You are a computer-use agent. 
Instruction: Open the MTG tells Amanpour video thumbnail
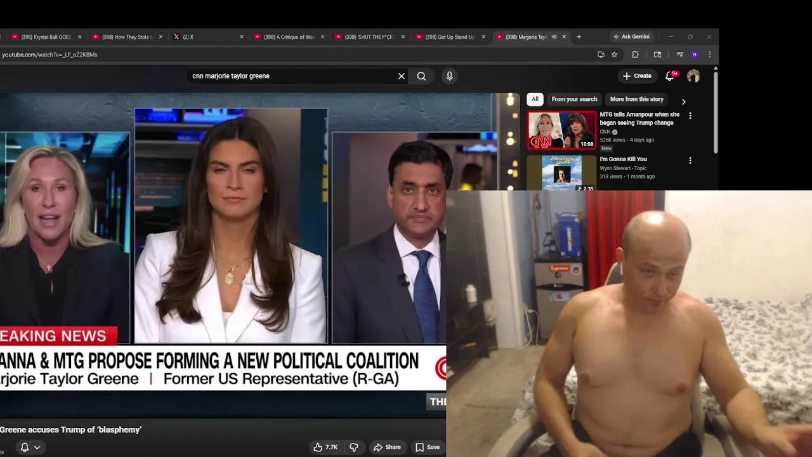tap(561, 130)
